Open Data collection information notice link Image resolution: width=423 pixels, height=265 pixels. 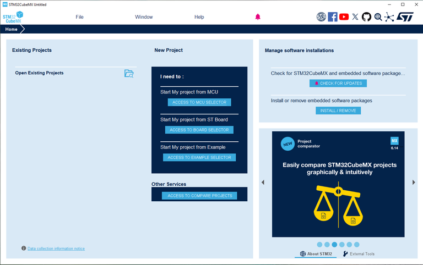tap(56, 249)
